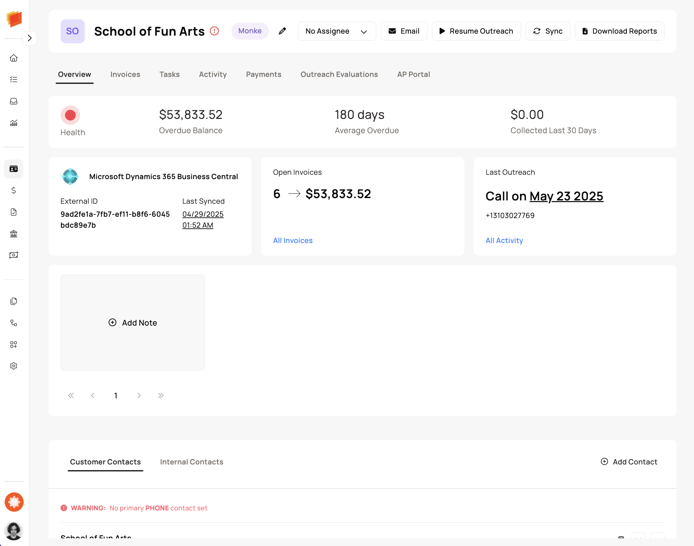Open the Internal Contacts tab
The image size is (694, 546).
(x=191, y=462)
